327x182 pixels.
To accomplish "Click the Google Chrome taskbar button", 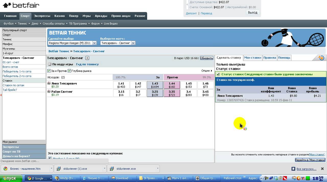I will click(39, 178).
